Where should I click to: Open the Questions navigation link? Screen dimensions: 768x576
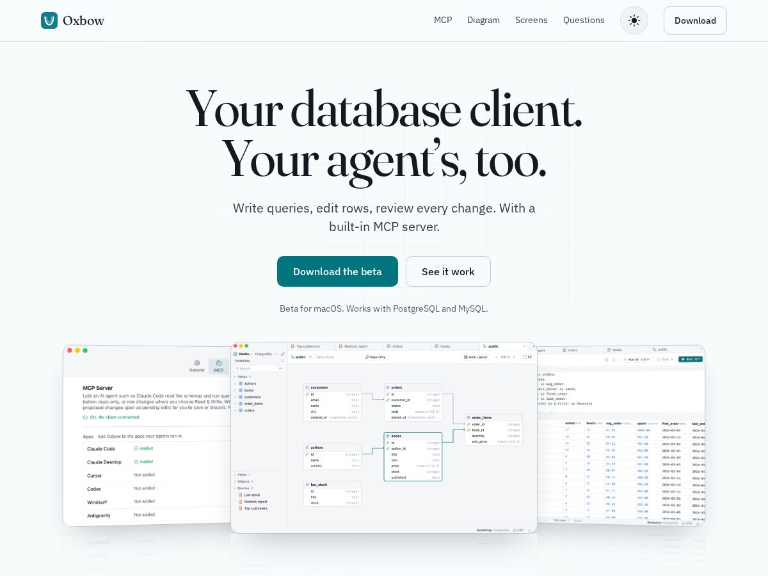pyautogui.click(x=584, y=20)
